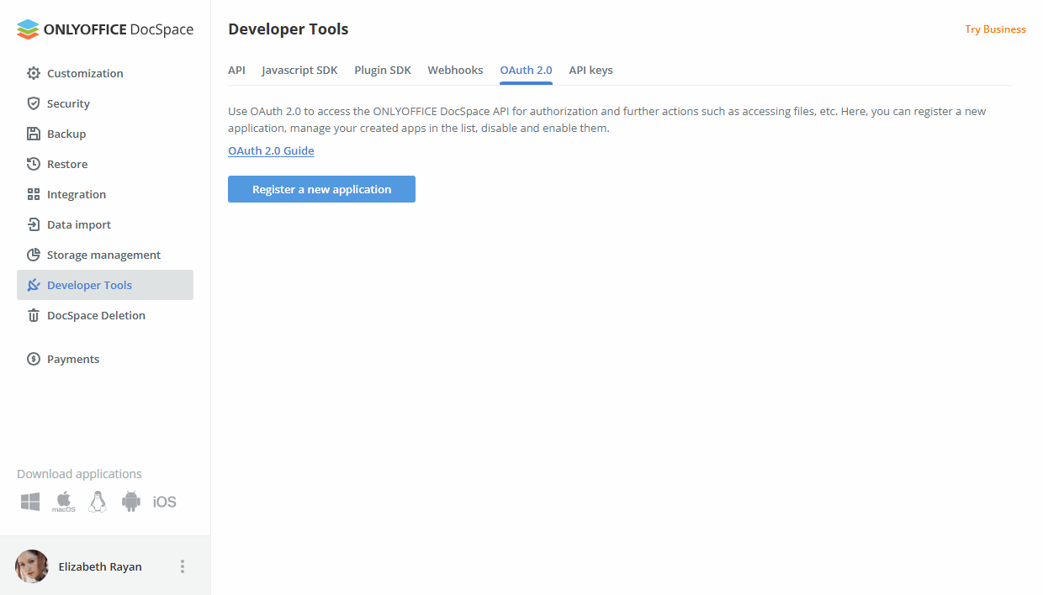Image resolution: width=1043 pixels, height=595 pixels.
Task: Open the Webhooks tab
Action: click(455, 70)
